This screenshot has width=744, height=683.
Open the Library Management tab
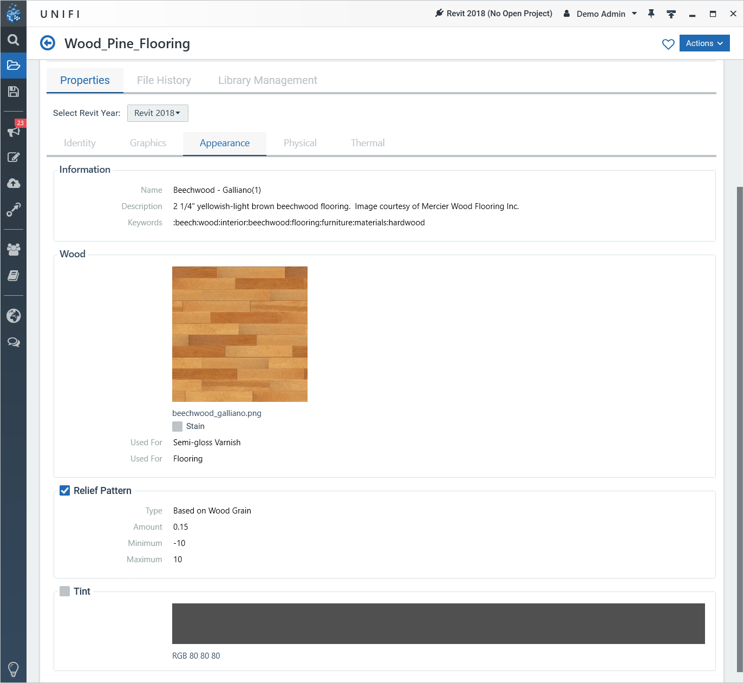click(267, 80)
